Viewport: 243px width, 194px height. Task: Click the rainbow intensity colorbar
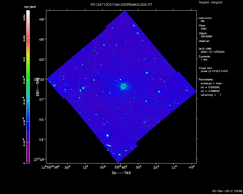click(28, 87)
